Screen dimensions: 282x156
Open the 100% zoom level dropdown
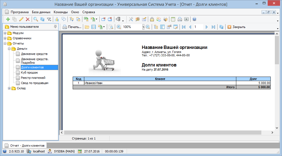click(143, 27)
